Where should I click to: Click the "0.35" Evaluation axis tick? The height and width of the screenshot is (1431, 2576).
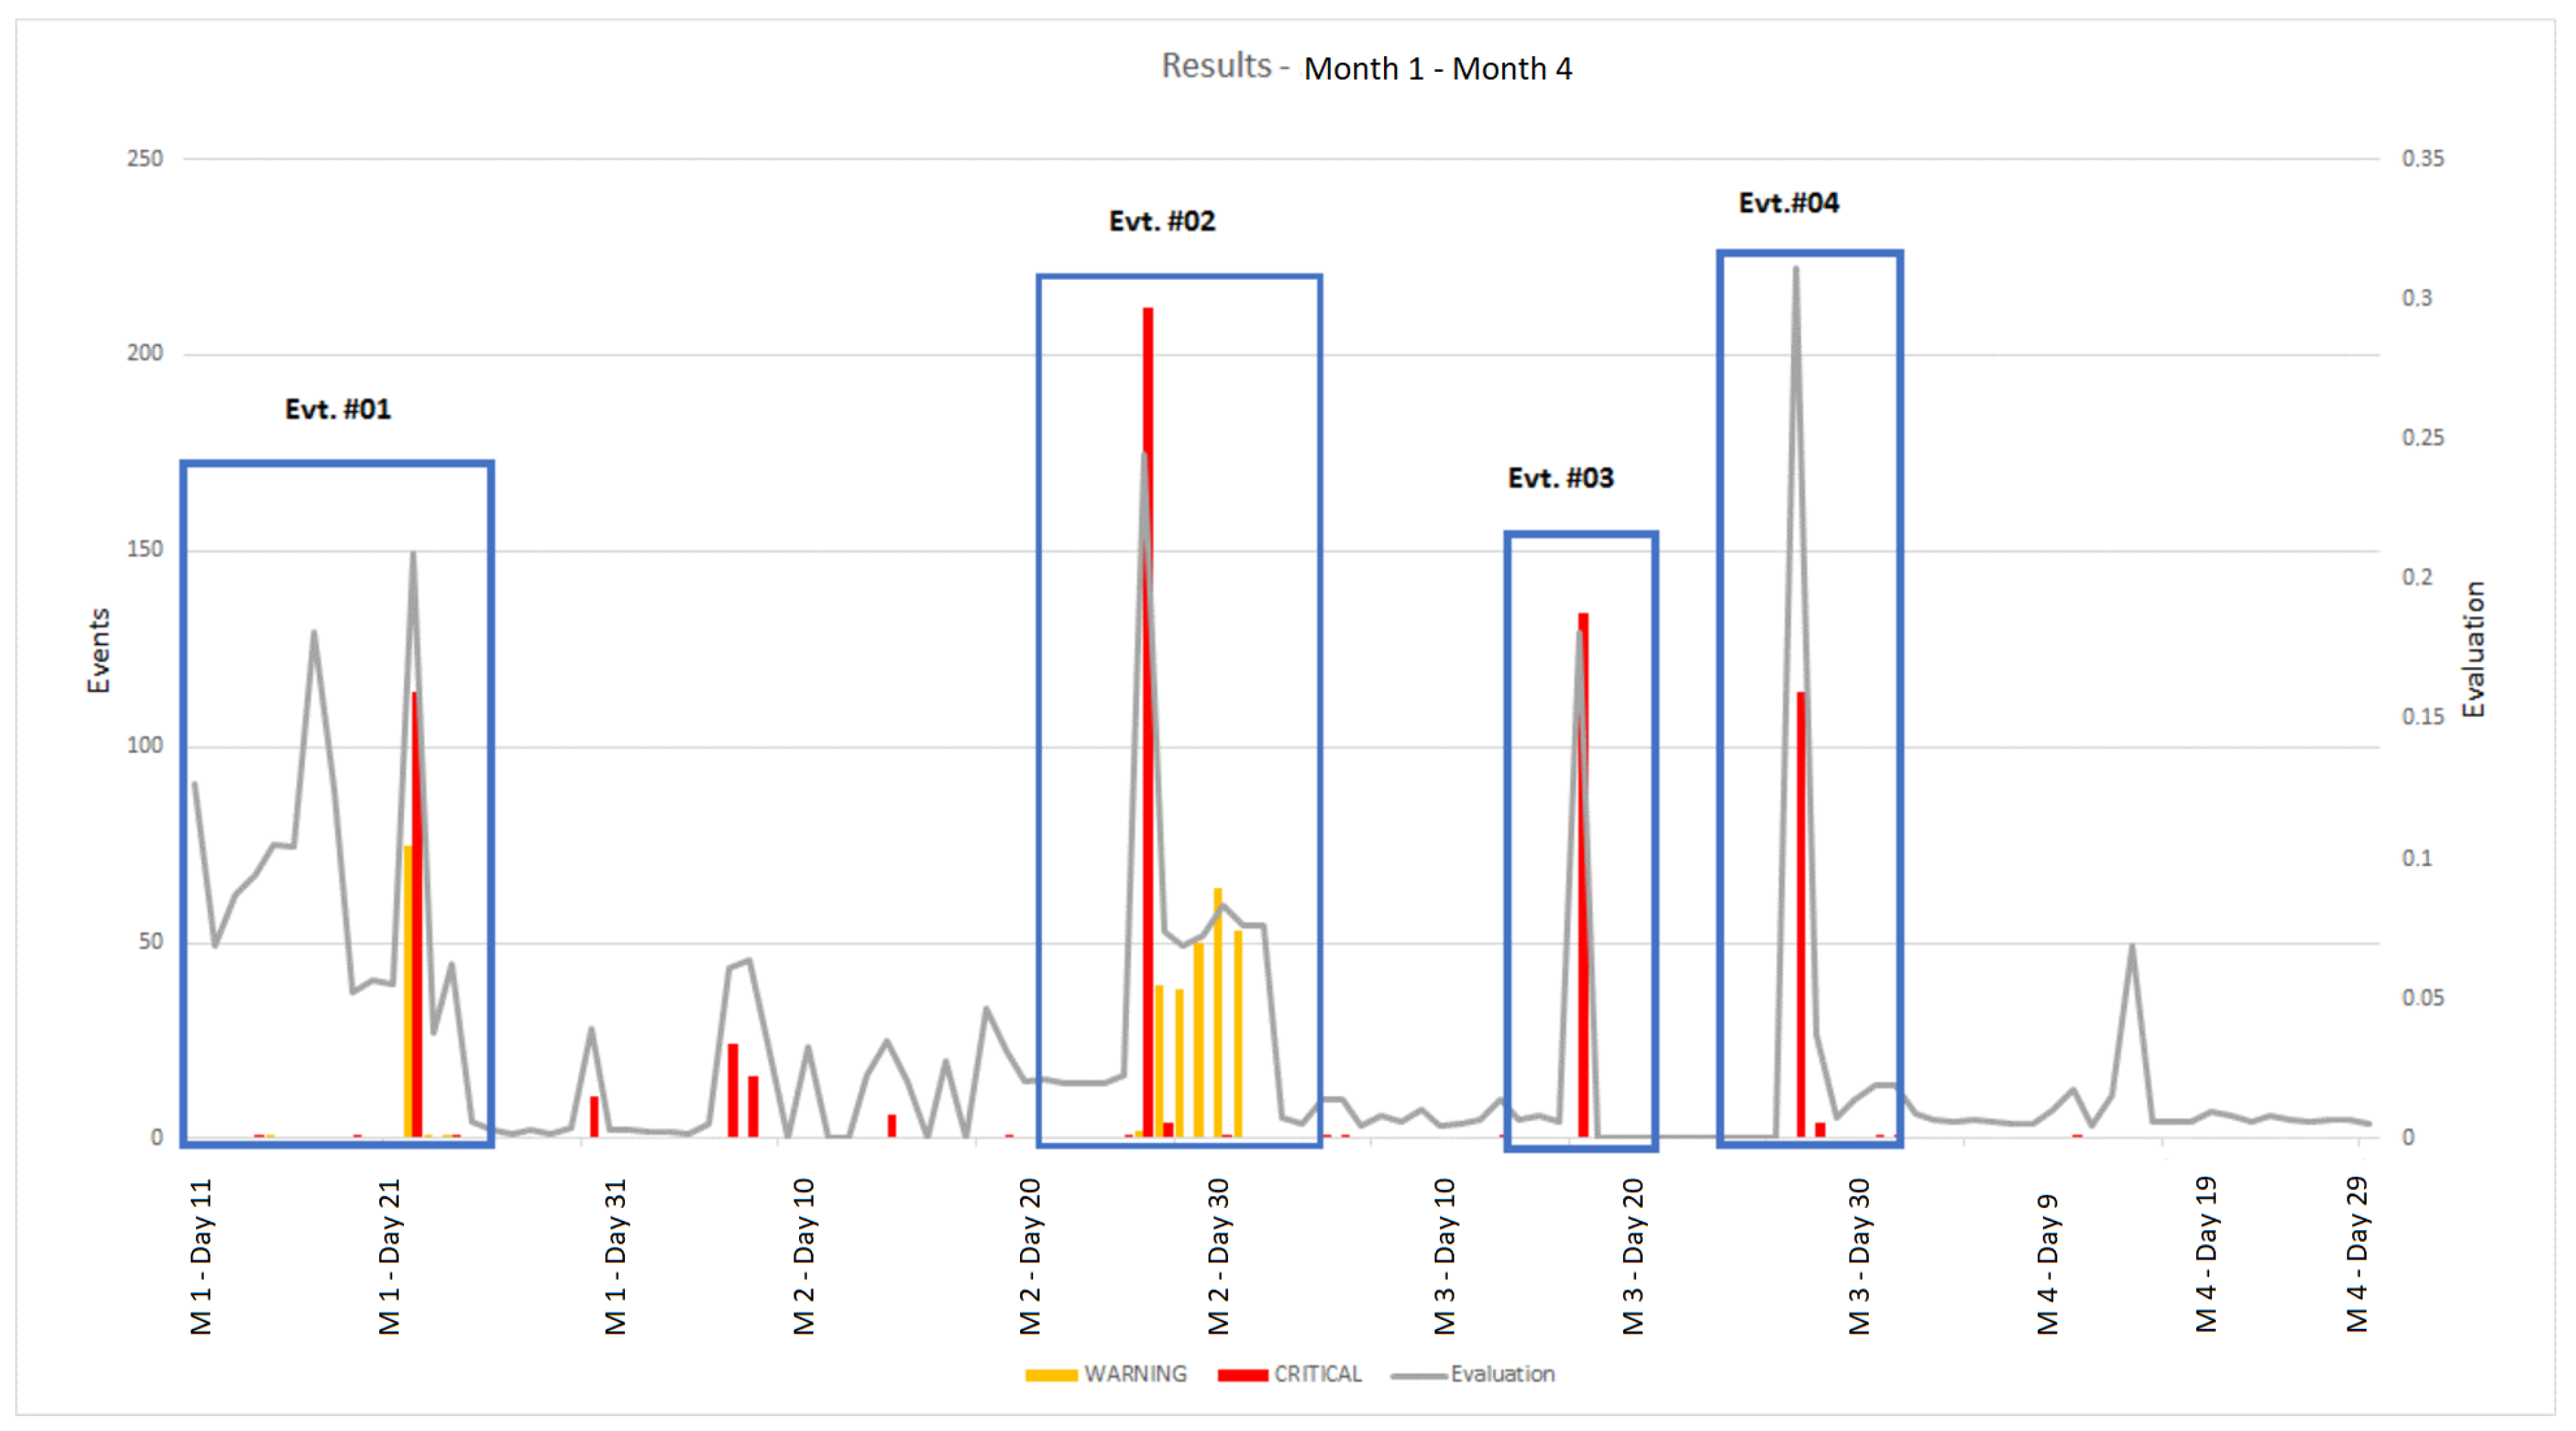point(2423,158)
